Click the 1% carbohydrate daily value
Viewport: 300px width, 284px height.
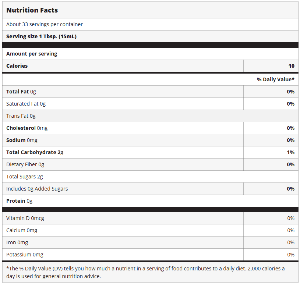tap(290, 152)
